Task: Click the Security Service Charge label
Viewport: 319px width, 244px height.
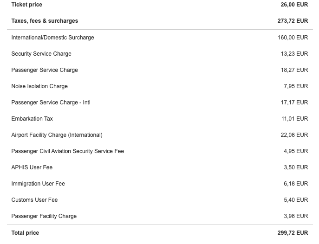Action: [x=41, y=54]
